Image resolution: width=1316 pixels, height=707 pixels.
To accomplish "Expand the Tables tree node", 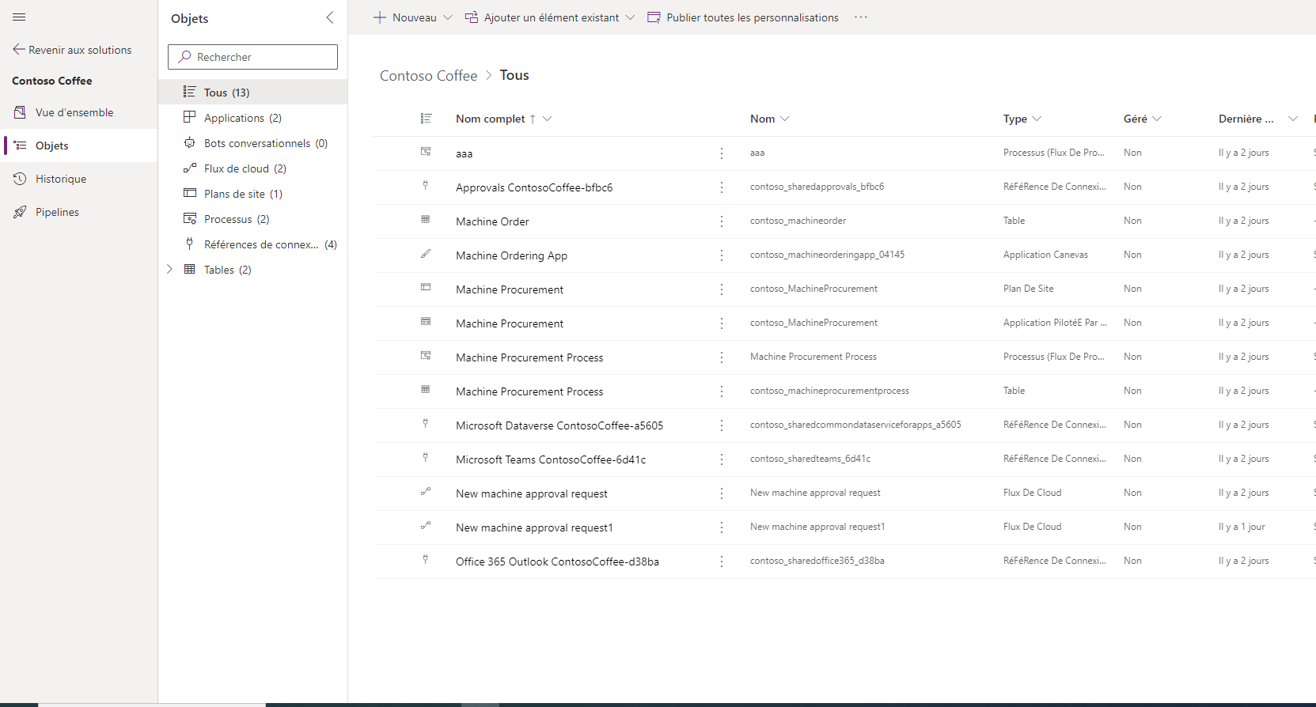I will pos(169,269).
